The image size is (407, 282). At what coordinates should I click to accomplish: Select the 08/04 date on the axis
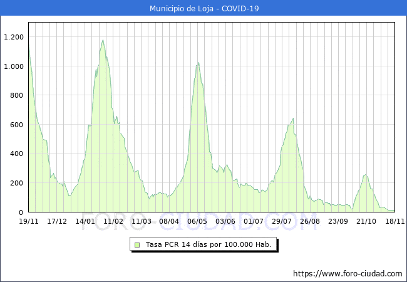[169, 221]
